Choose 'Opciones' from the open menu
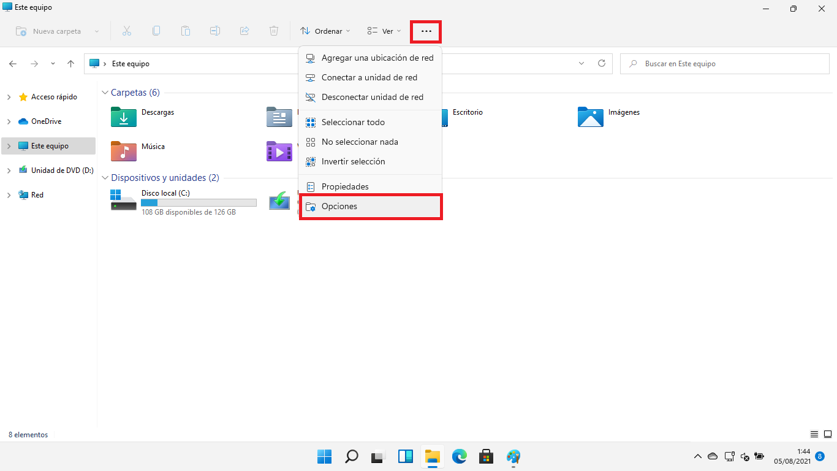 point(339,206)
